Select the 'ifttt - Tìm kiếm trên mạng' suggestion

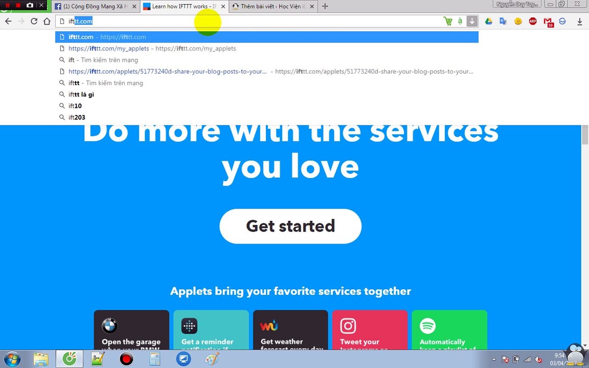click(267, 83)
